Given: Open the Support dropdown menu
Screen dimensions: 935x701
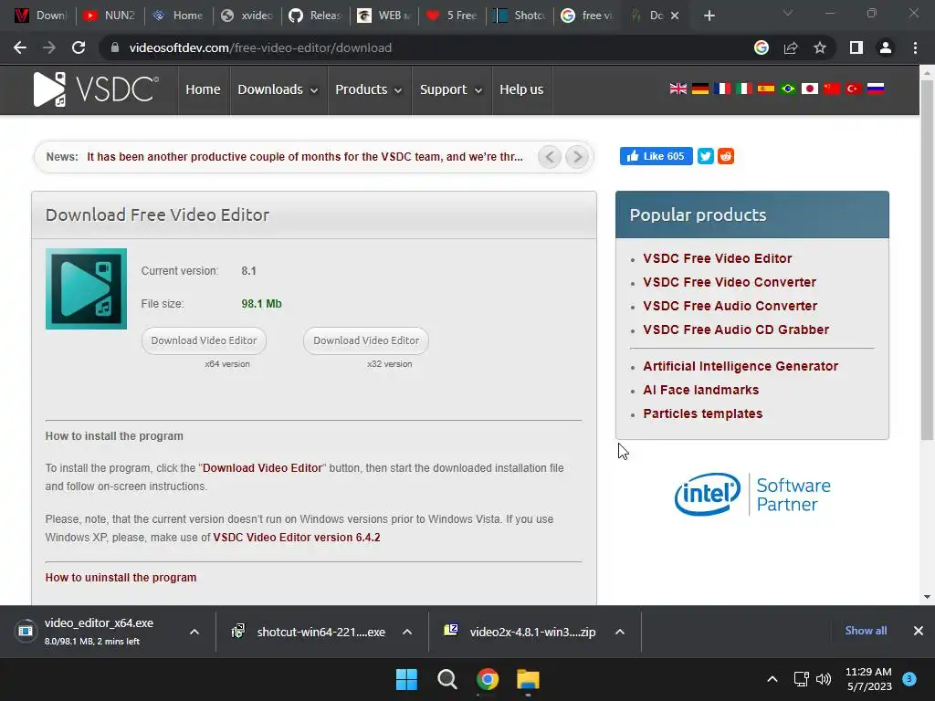Looking at the screenshot, I should point(451,89).
